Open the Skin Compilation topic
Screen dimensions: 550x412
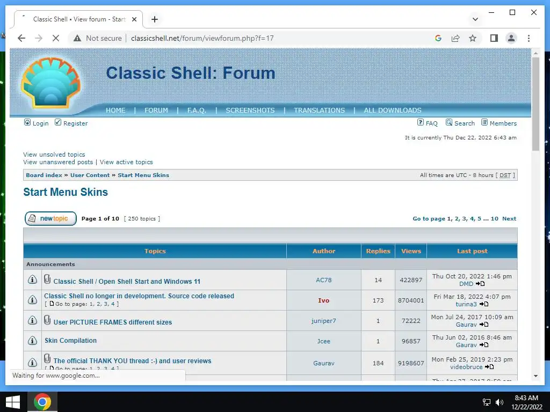pyautogui.click(x=70, y=341)
